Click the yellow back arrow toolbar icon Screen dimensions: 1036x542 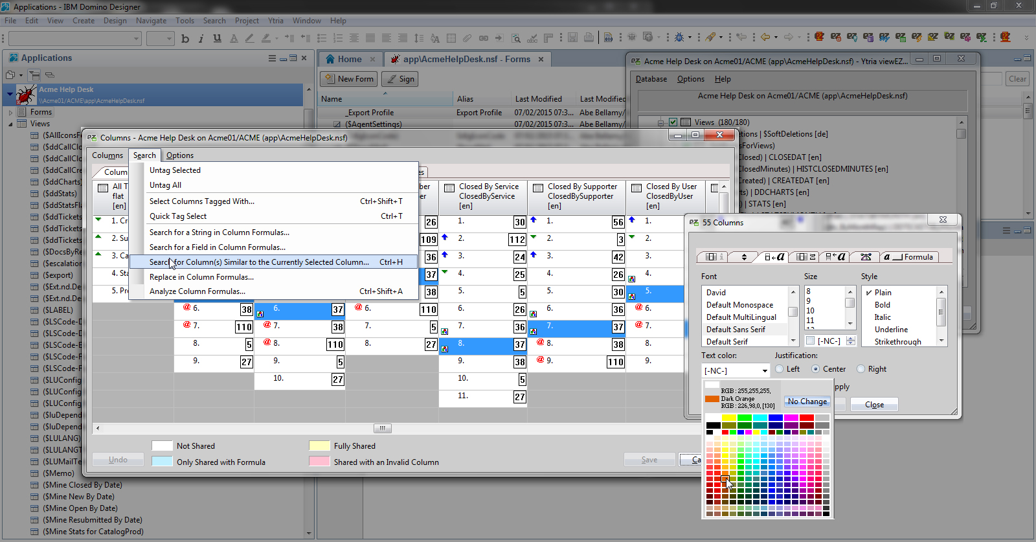pyautogui.click(x=765, y=38)
